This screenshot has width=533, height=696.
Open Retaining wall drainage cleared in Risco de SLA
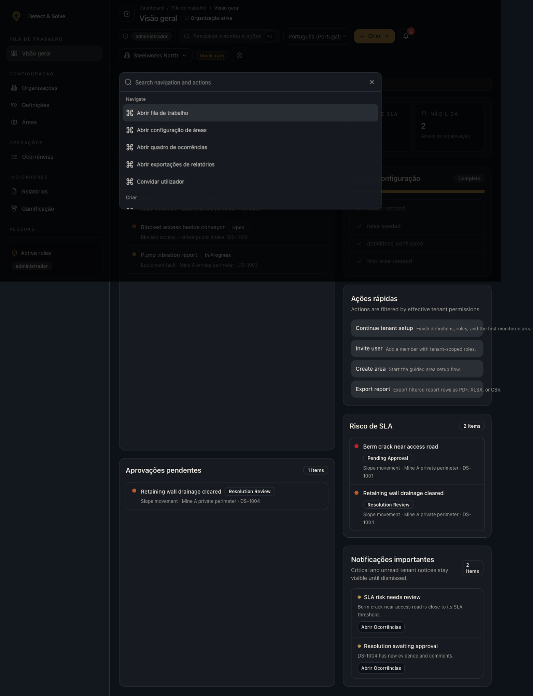point(417,508)
